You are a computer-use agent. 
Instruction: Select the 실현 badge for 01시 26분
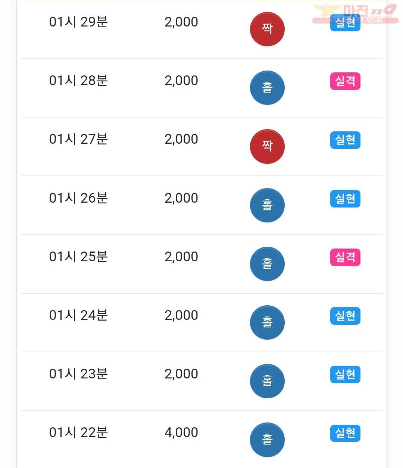[345, 199]
